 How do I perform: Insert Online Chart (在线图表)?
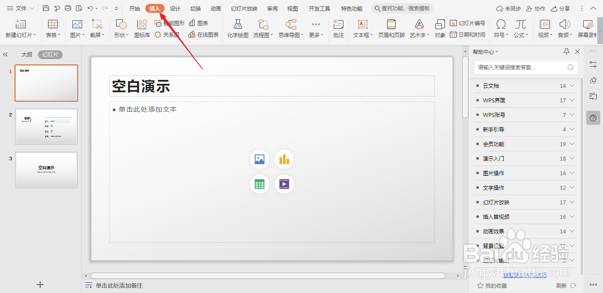204,34
